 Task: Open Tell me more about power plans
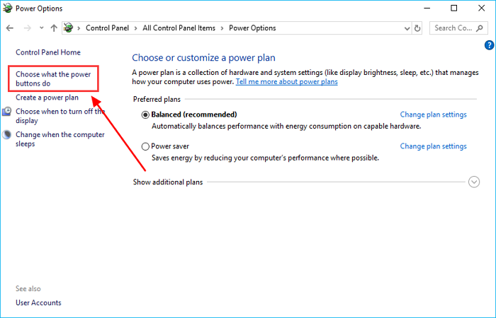click(287, 82)
